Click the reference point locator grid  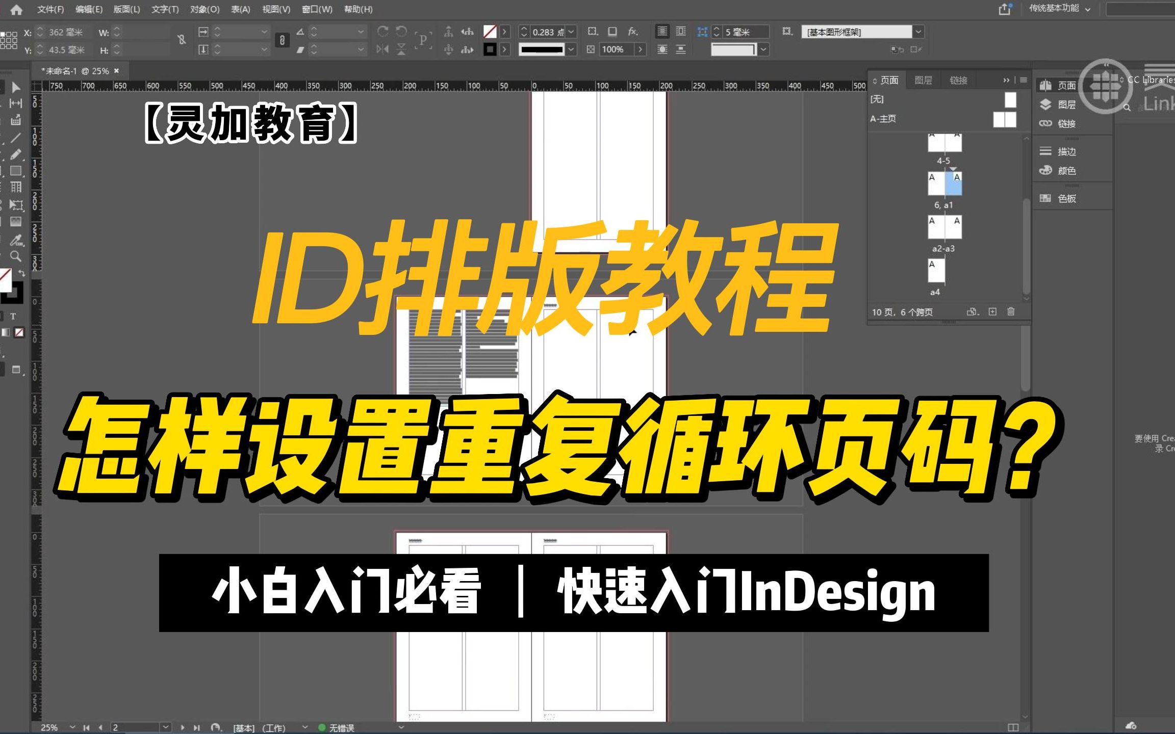pyautogui.click(x=9, y=40)
